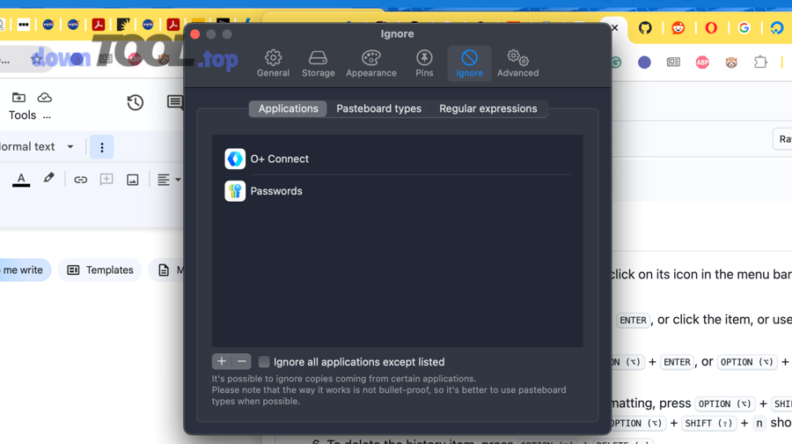The image size is (792, 444).
Task: Open the three-dot more options menu
Action: pyautogui.click(x=102, y=147)
